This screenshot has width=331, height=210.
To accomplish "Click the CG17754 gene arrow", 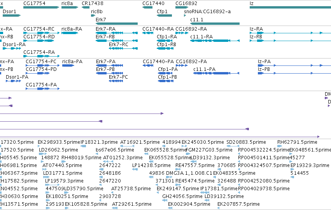I will click(41, 7).
